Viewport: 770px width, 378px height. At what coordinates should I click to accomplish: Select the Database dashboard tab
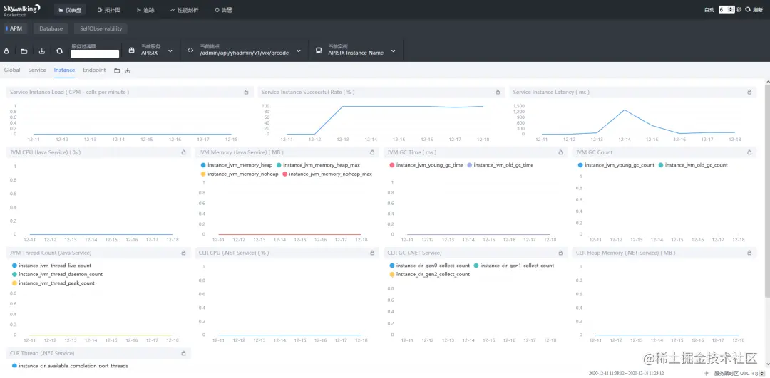point(51,29)
